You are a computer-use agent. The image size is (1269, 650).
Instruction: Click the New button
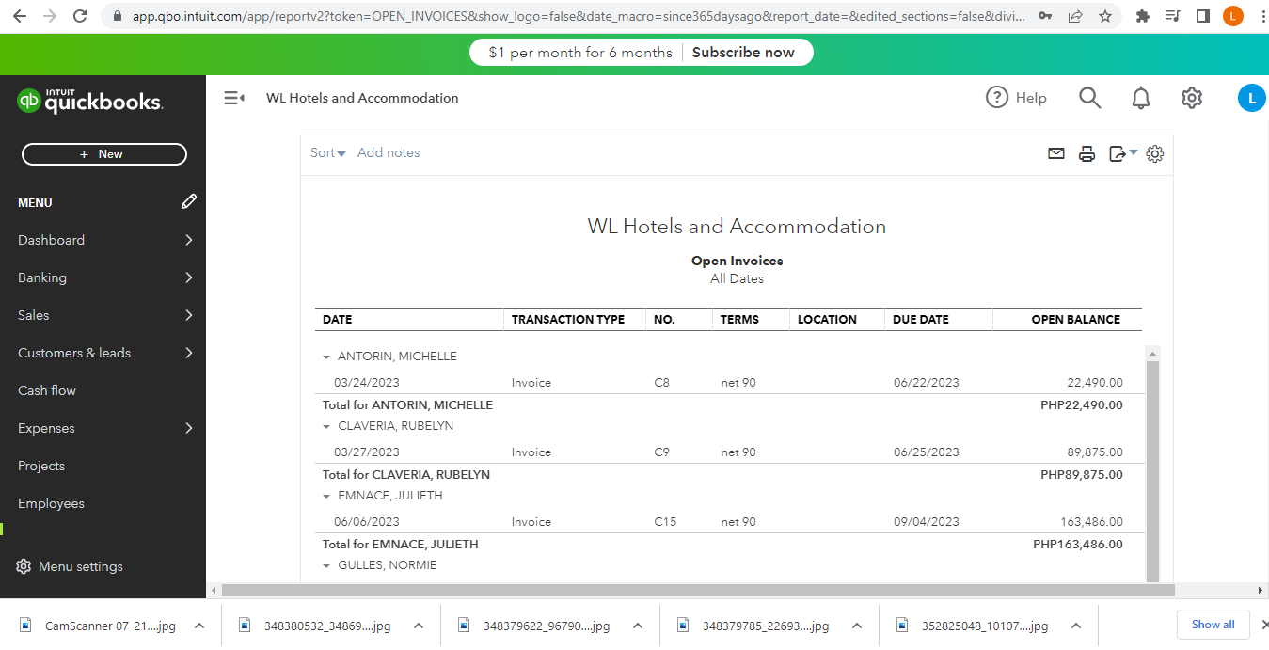pyautogui.click(x=104, y=154)
